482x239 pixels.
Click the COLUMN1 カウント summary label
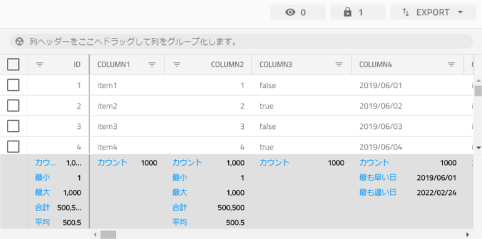tap(112, 162)
